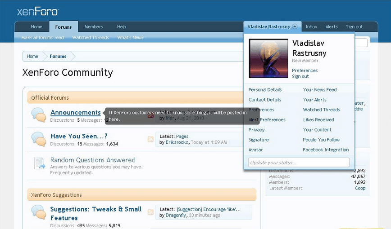Viewport: 391px width, 229px height.
Task: Open latest Suggestion Encourage 'like' thread
Action: 209,209
